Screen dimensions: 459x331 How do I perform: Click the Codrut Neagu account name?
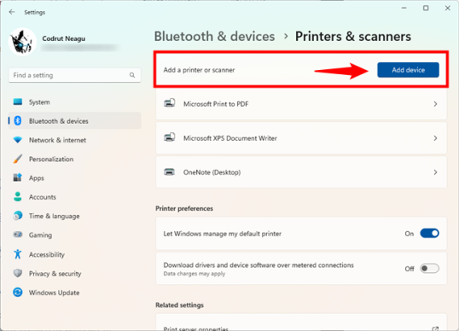point(63,38)
